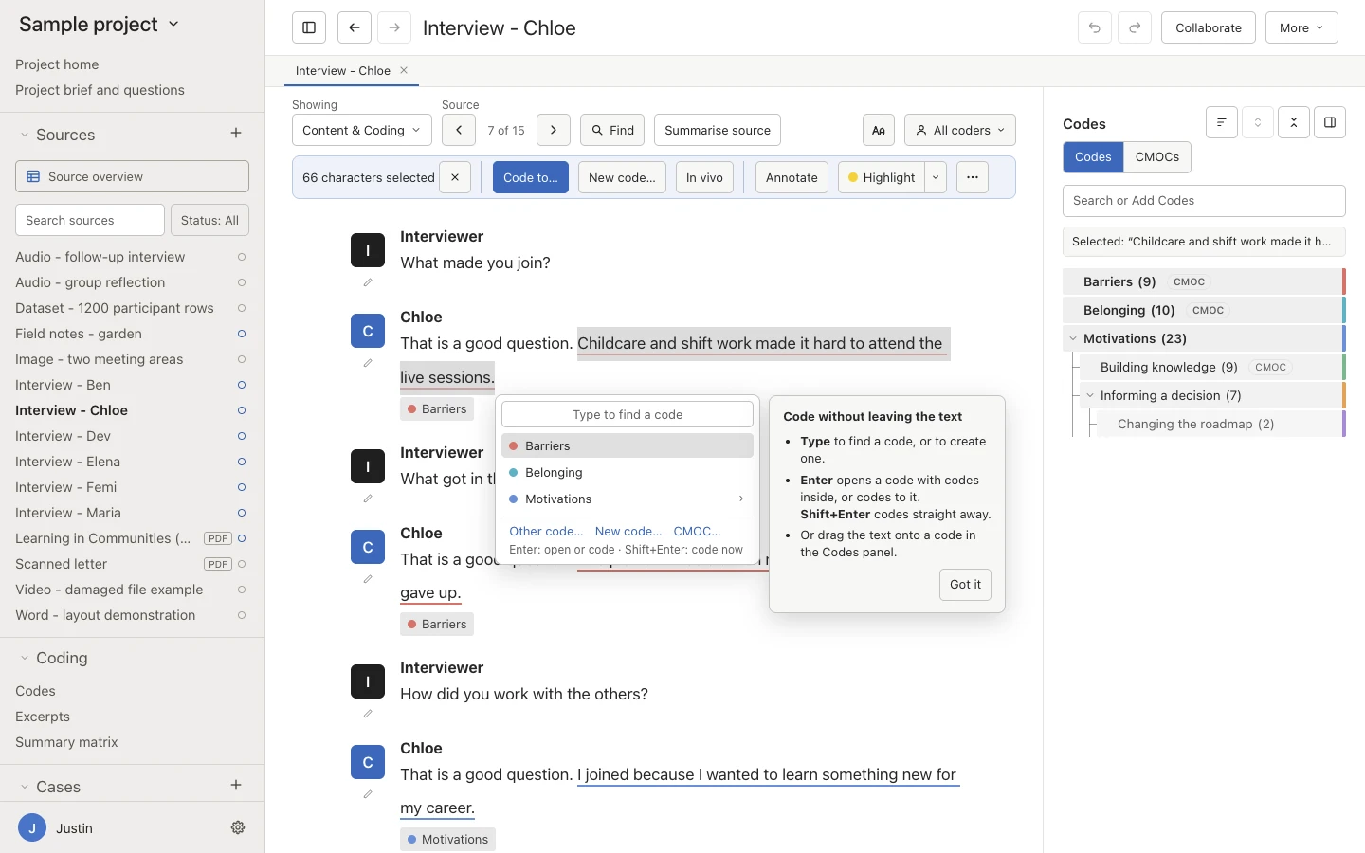Select Barriers in the code popup list
1365x853 pixels.
coord(628,445)
